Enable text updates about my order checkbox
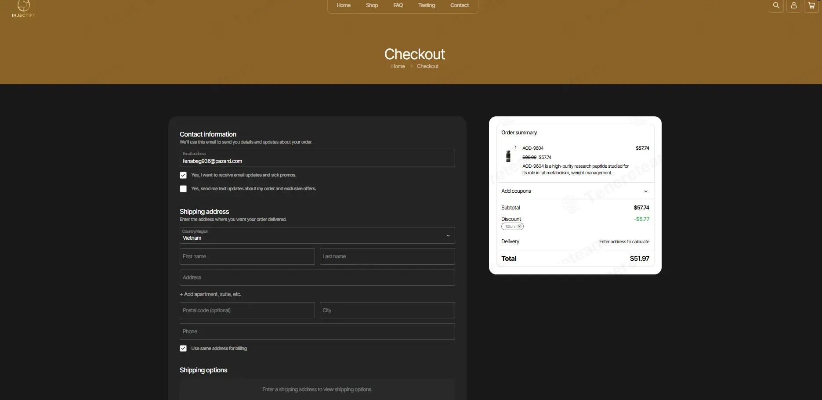822x400 pixels. [183, 189]
